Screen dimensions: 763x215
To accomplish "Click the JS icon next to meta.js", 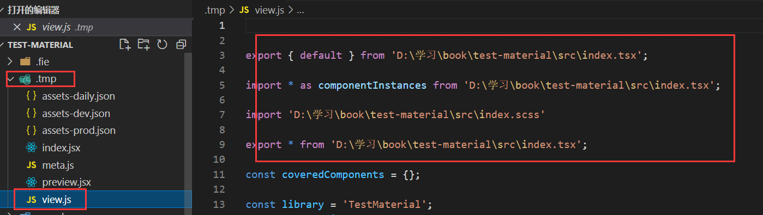I will click(x=32, y=165).
